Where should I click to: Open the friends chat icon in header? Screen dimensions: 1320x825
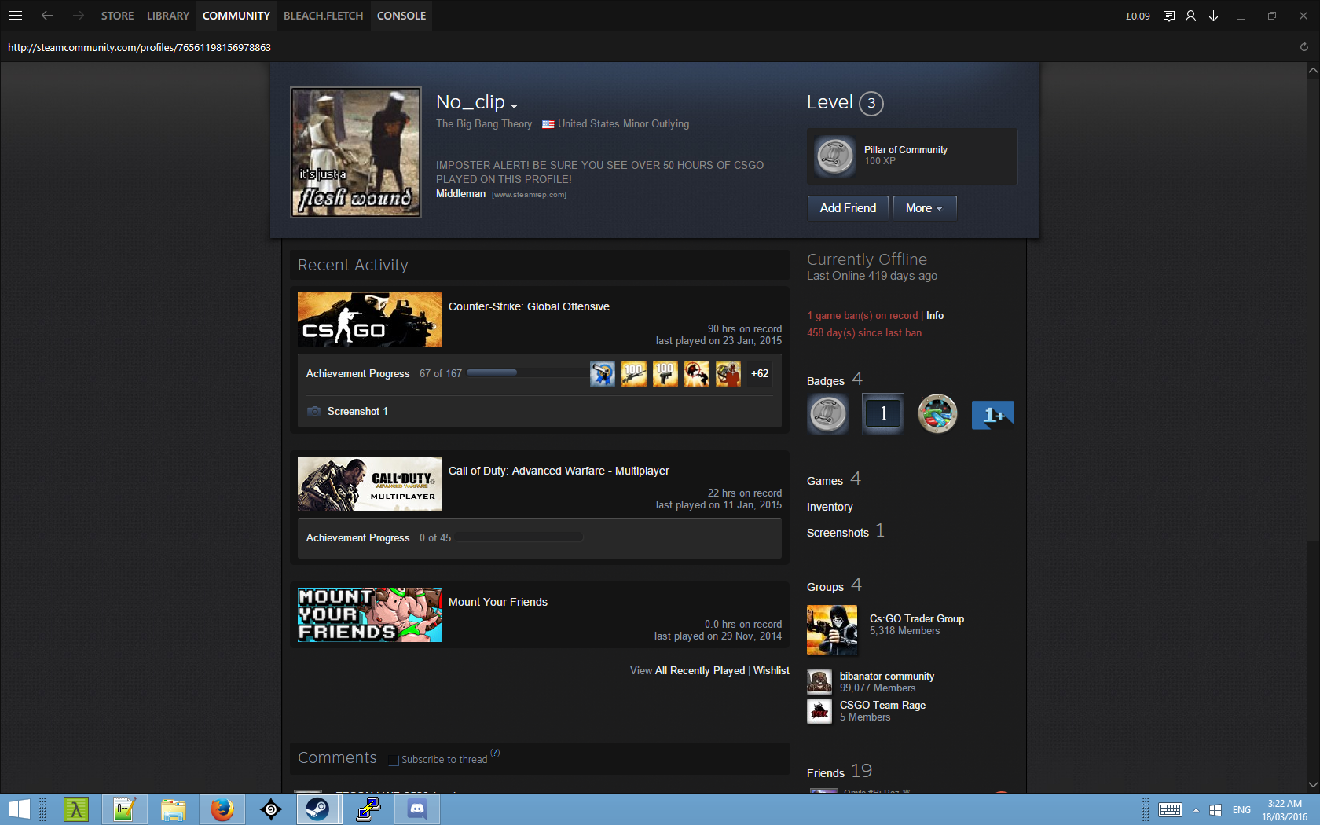tap(1169, 16)
